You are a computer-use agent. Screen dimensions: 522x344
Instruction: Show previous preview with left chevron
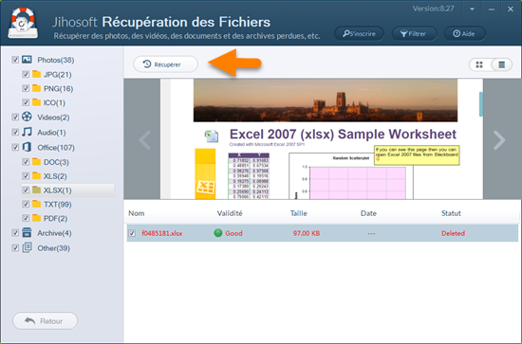tap(144, 140)
